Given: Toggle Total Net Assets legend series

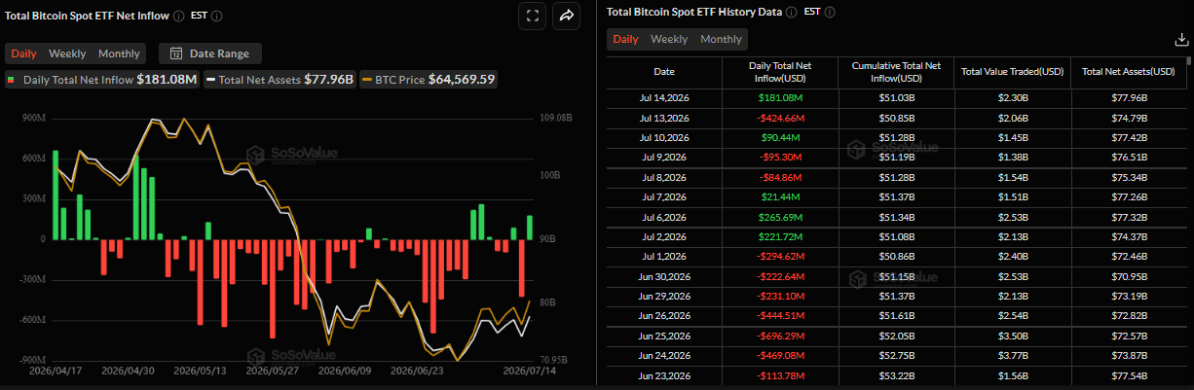Looking at the screenshot, I should pyautogui.click(x=280, y=80).
